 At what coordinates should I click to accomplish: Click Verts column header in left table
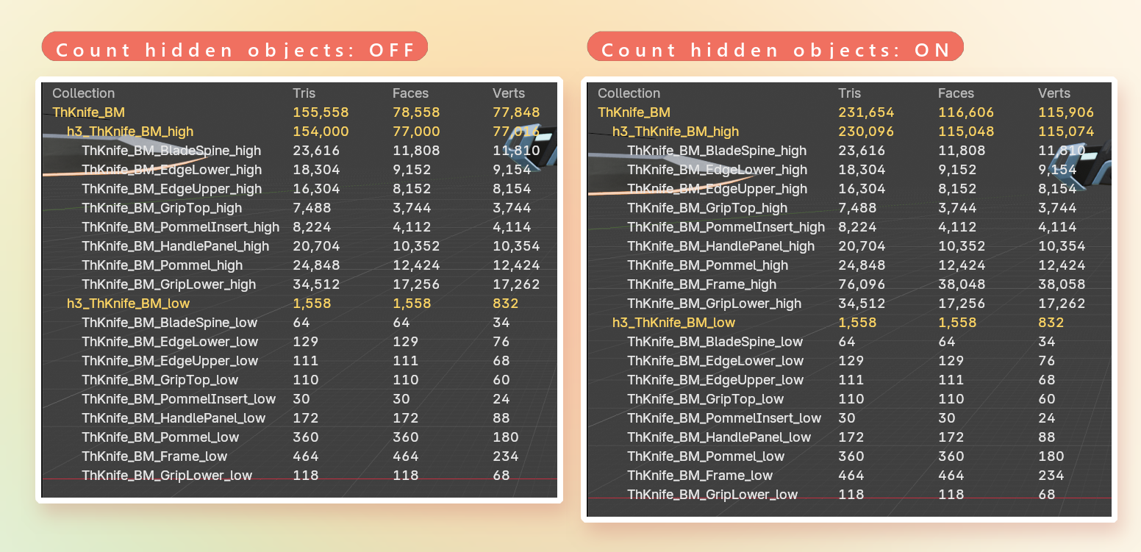click(508, 93)
